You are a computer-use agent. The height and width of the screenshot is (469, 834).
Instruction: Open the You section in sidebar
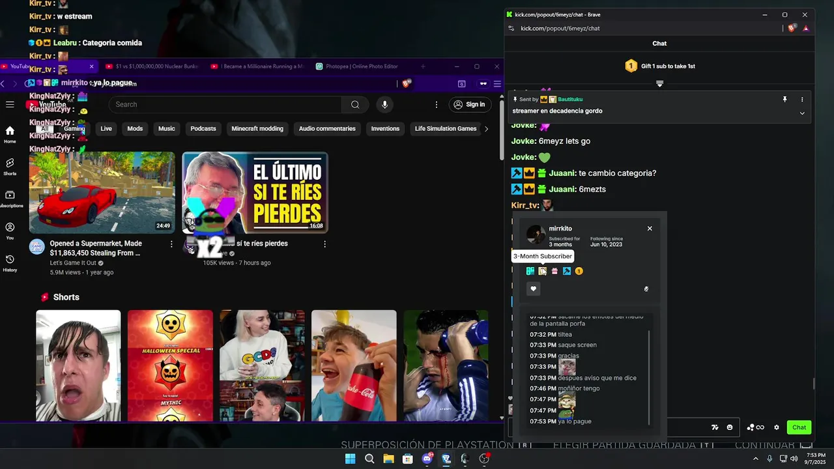click(10, 231)
